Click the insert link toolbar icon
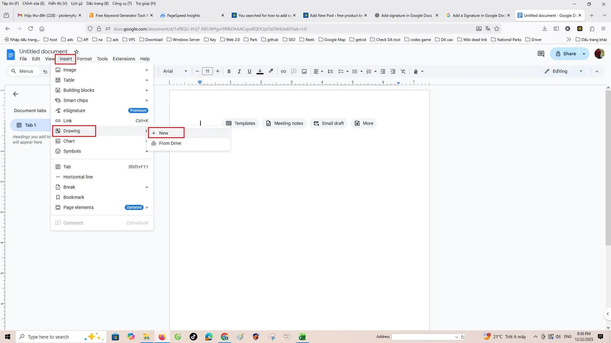The image size is (611, 343). 283,71
